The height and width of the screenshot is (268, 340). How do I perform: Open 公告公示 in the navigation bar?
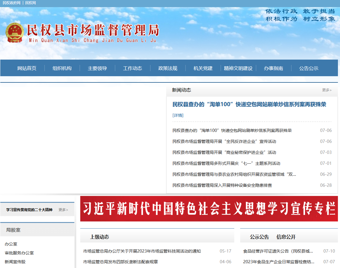point(309,68)
